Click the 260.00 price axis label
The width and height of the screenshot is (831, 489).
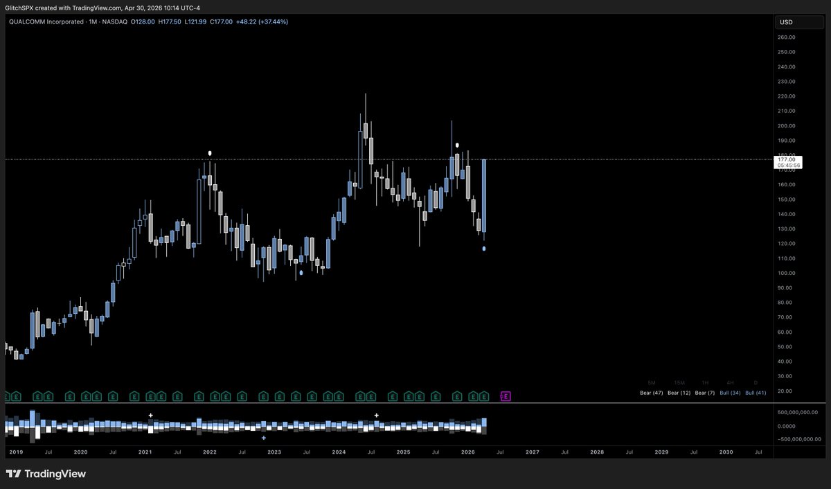coord(786,37)
